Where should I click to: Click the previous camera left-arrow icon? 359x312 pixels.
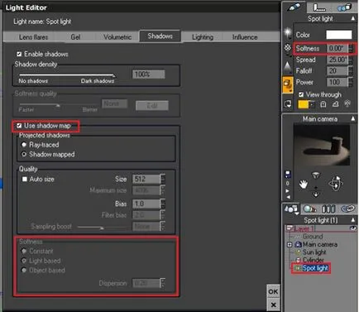288,197
